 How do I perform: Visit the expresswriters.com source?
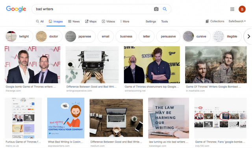coord(59,146)
